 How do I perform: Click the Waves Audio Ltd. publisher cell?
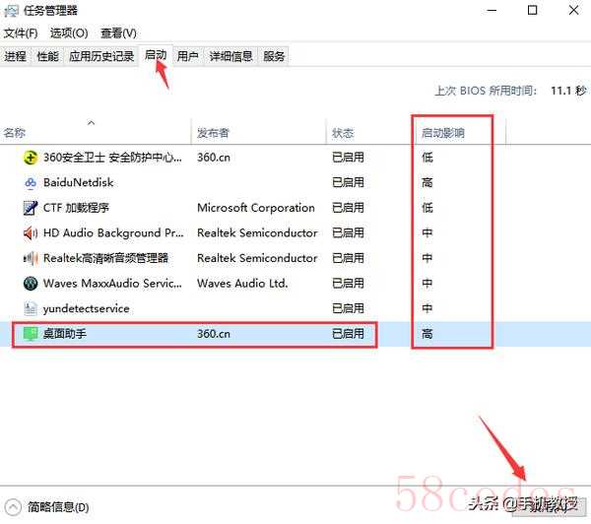242,284
